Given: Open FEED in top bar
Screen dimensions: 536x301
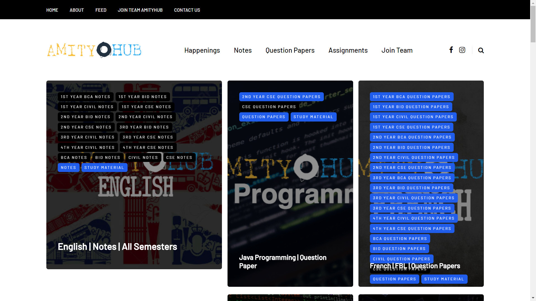Looking at the screenshot, I should 101,10.
